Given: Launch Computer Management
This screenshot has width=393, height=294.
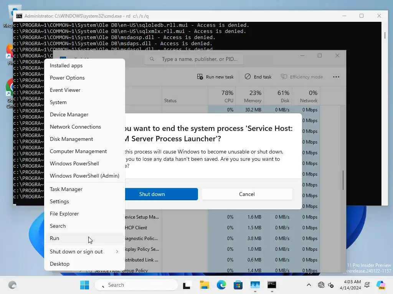Looking at the screenshot, I should (84, 151).
